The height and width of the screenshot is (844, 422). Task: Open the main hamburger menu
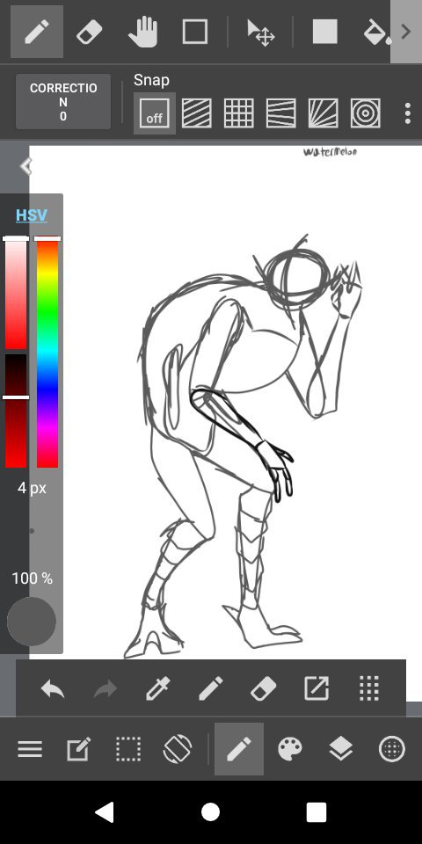point(30,749)
